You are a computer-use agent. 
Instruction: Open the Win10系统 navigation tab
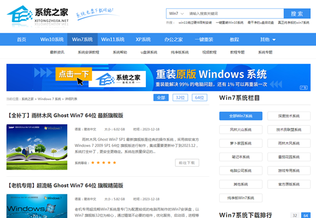(x=52, y=39)
